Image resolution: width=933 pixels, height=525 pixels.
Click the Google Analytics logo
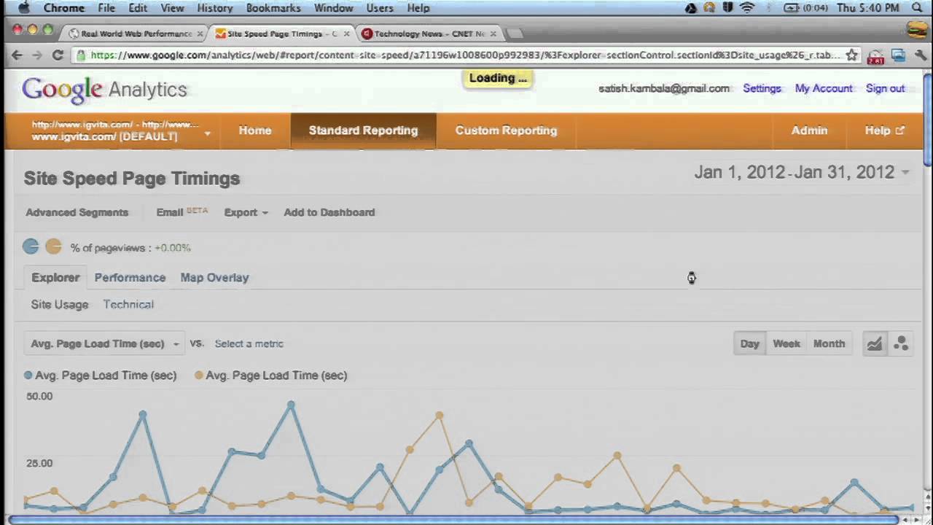(x=104, y=90)
